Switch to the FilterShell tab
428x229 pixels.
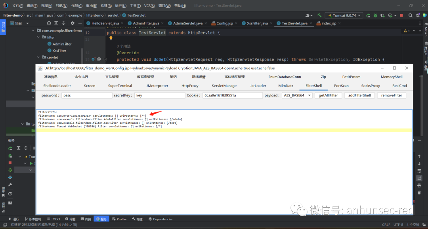point(313,86)
